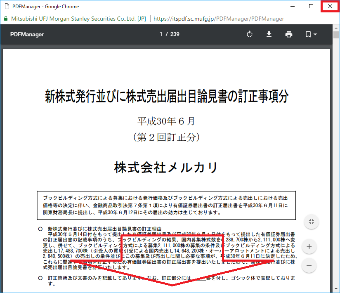Maximize the Chrome window
The width and height of the screenshot is (340, 293).
pos(311,6)
